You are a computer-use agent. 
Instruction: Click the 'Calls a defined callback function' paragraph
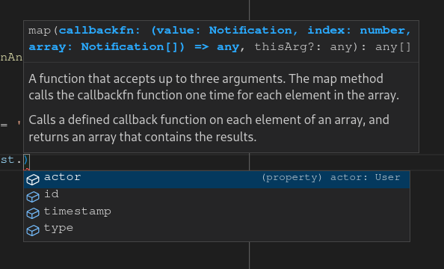click(x=209, y=129)
